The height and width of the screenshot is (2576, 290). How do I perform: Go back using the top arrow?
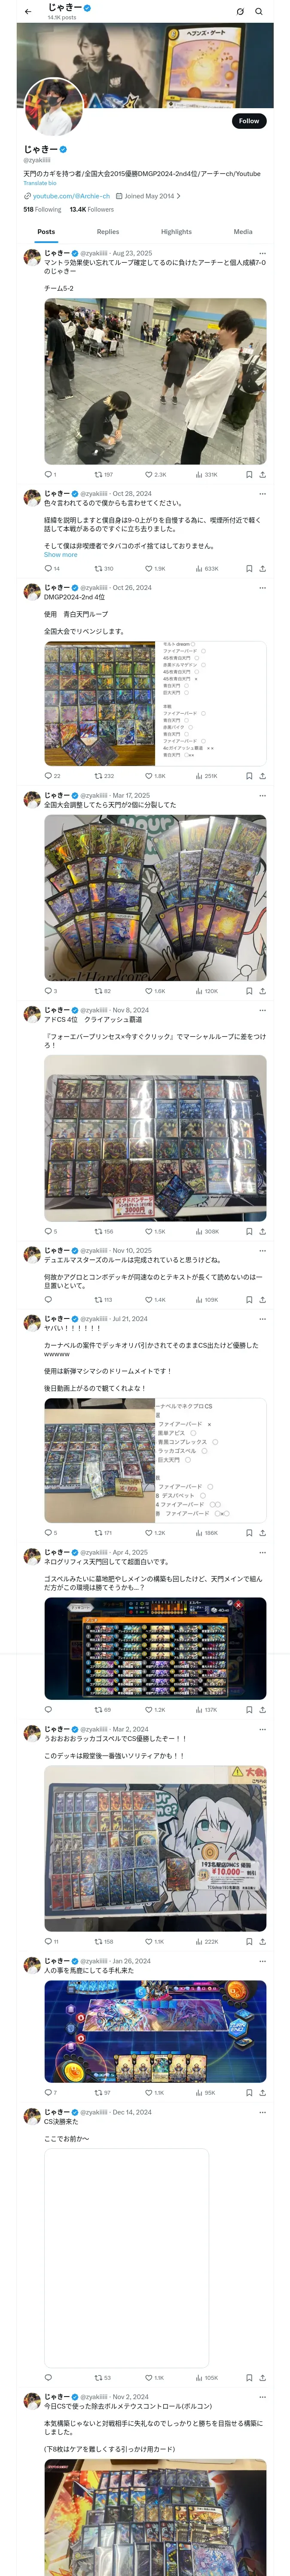28,12
